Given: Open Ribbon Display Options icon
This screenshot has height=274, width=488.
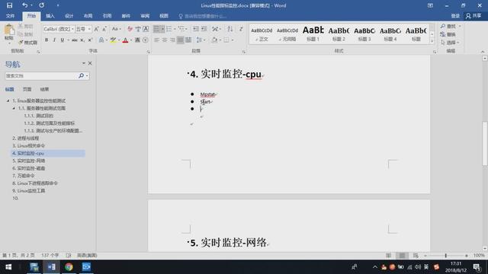Looking at the screenshot, I should (430, 5).
